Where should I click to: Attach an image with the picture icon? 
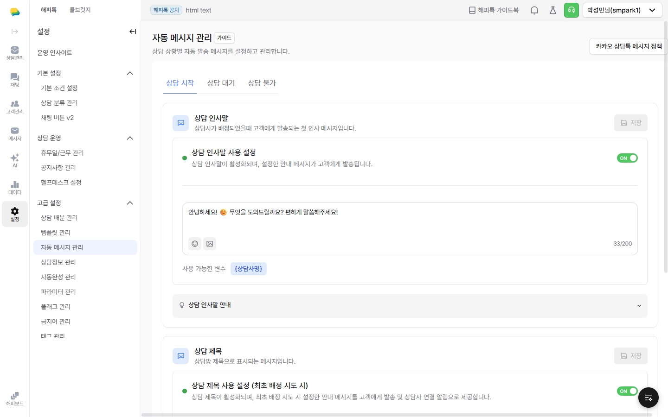tap(210, 244)
